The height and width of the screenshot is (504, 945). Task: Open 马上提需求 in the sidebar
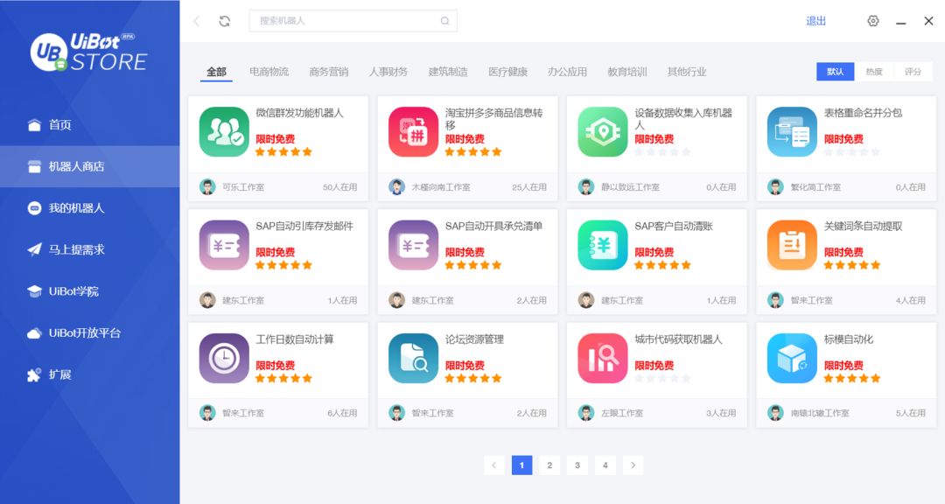point(90,249)
